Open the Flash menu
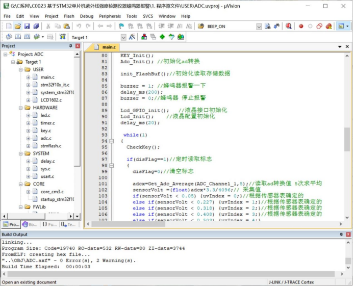 69,16
